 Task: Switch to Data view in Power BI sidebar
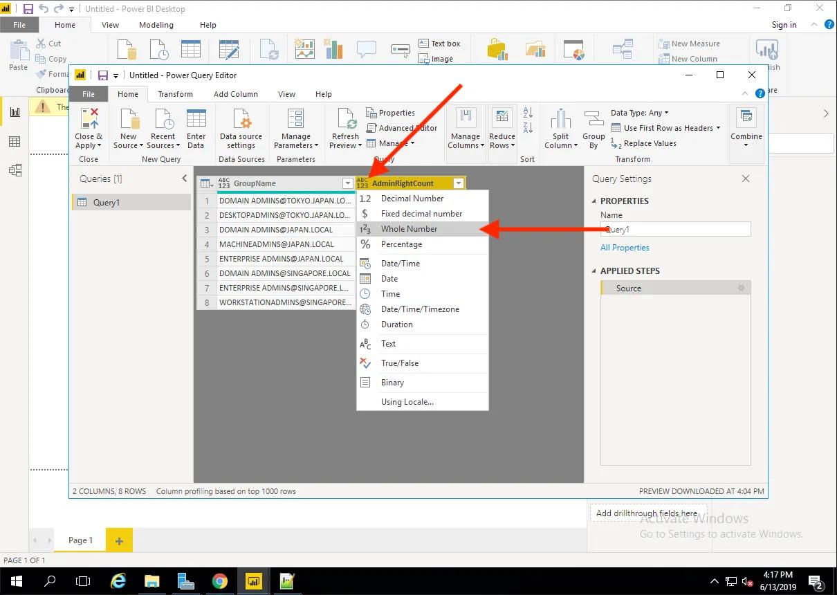(x=15, y=142)
